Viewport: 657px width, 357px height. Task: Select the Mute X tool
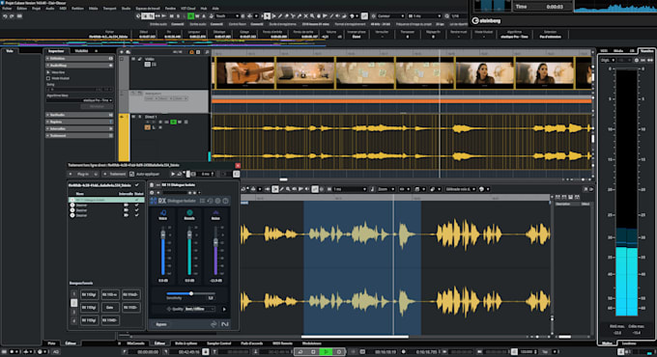(305, 15)
